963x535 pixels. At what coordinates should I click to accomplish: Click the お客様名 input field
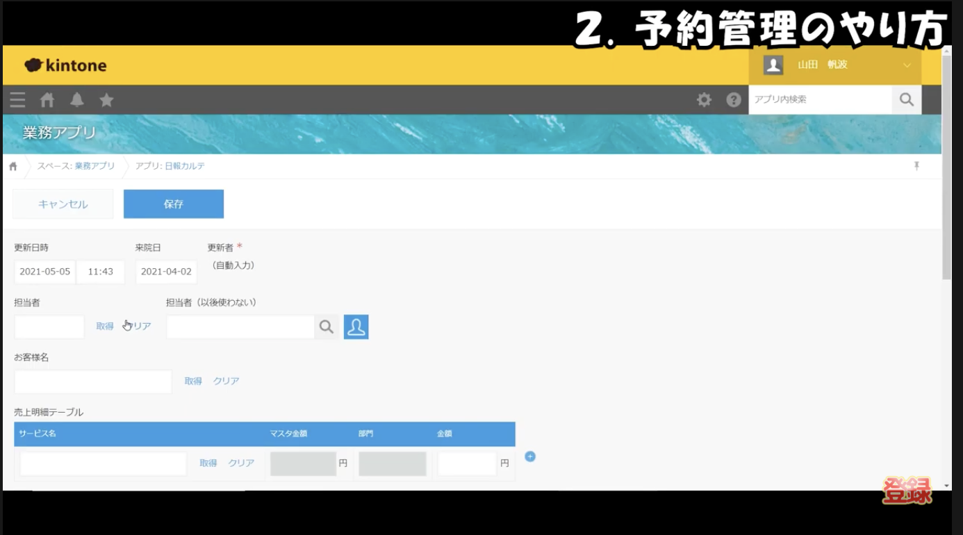(92, 381)
